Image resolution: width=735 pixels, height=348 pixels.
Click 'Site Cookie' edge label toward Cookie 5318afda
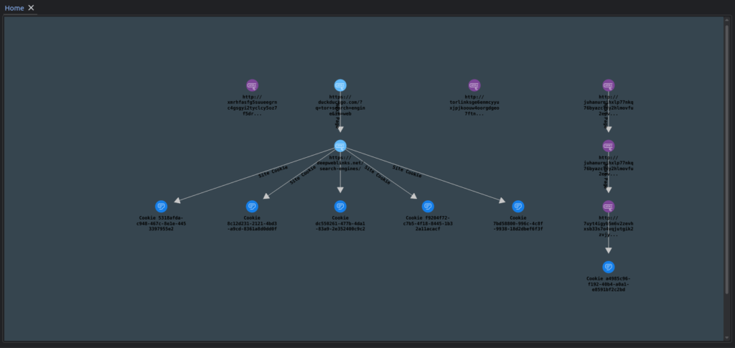click(x=273, y=171)
